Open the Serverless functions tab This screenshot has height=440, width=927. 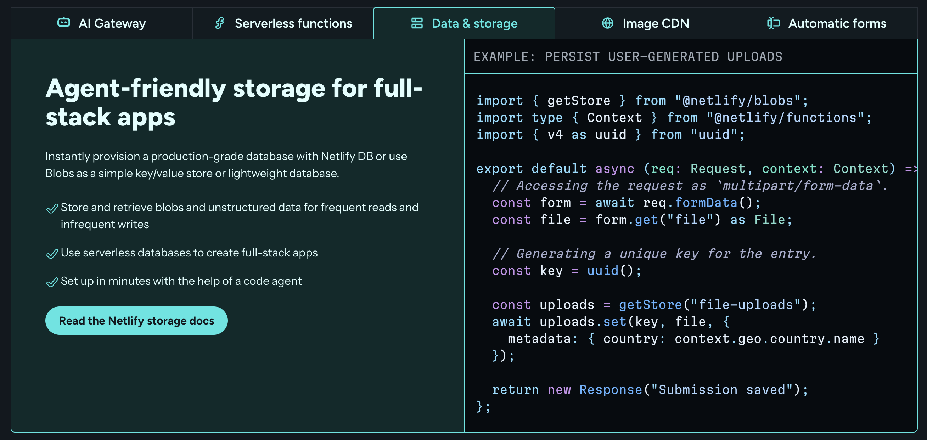293,23
